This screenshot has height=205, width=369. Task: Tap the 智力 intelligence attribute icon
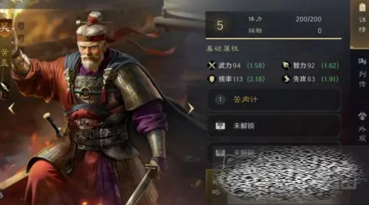point(286,65)
